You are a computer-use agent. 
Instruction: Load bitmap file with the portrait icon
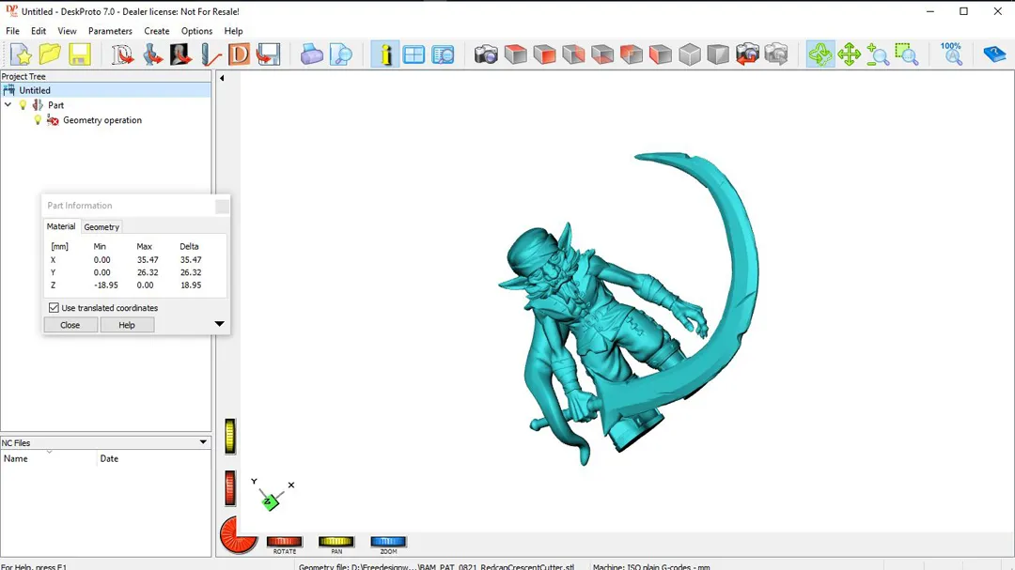pos(180,54)
